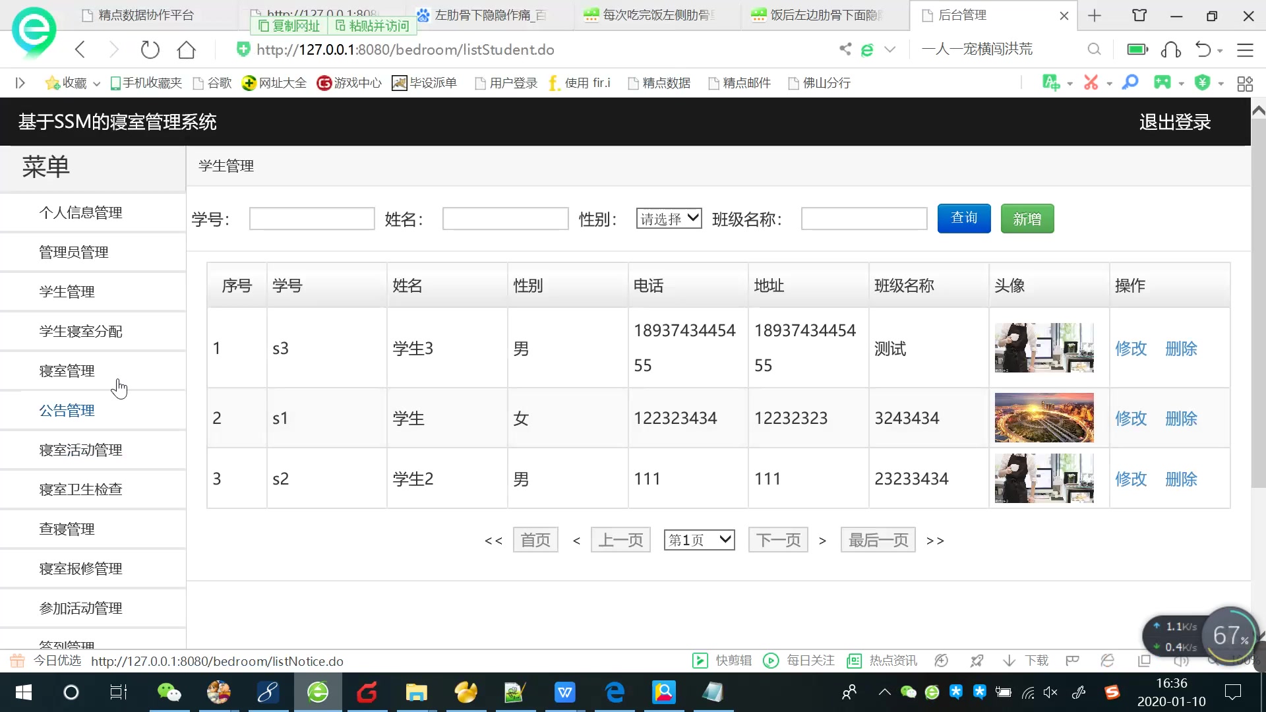Viewport: 1266px width, 712px height.
Task: Mute system volume via the speaker tray icon
Action: coord(1050,692)
